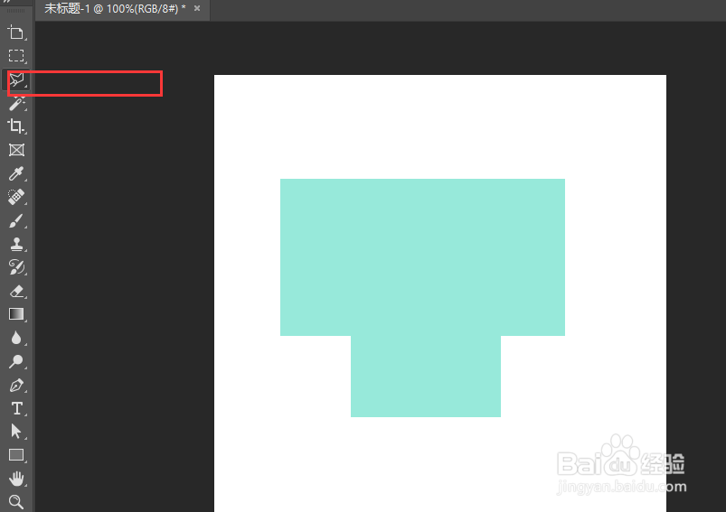Select the Magic Wand tool
Viewport: 726px width, 512px height.
tap(16, 103)
